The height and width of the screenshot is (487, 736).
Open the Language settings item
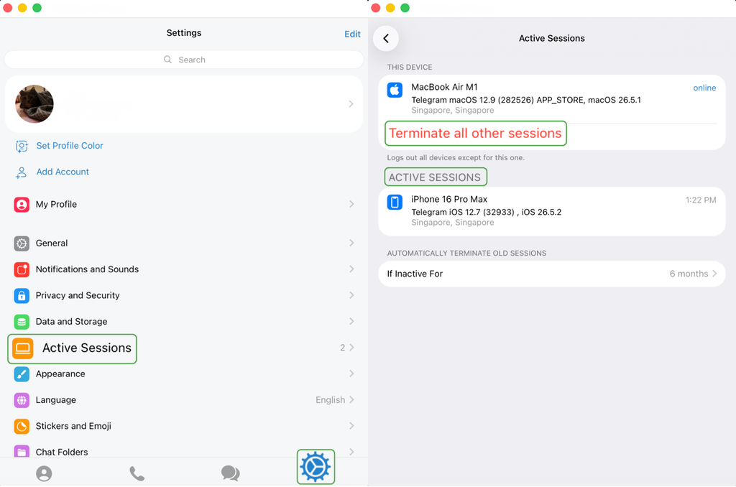pos(184,400)
